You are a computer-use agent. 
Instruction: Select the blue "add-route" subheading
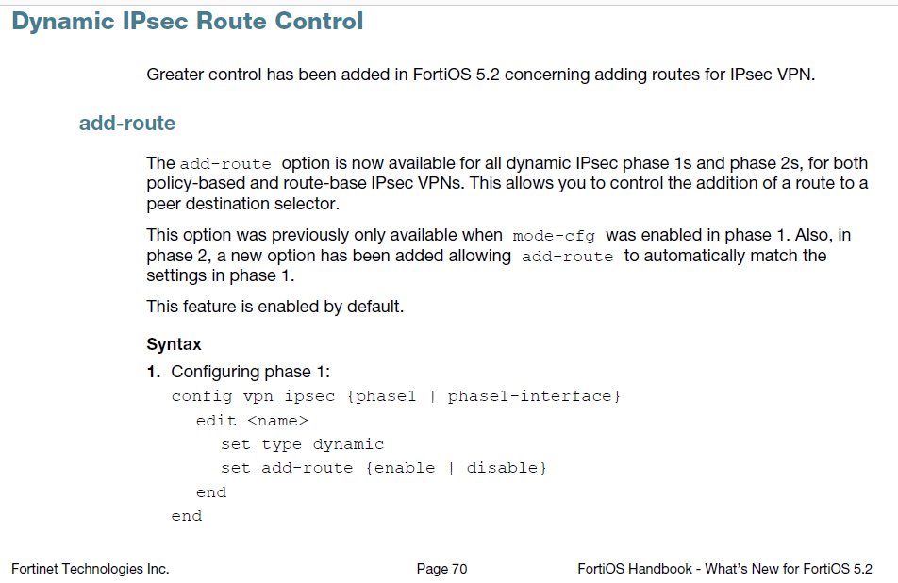pyautogui.click(x=127, y=124)
